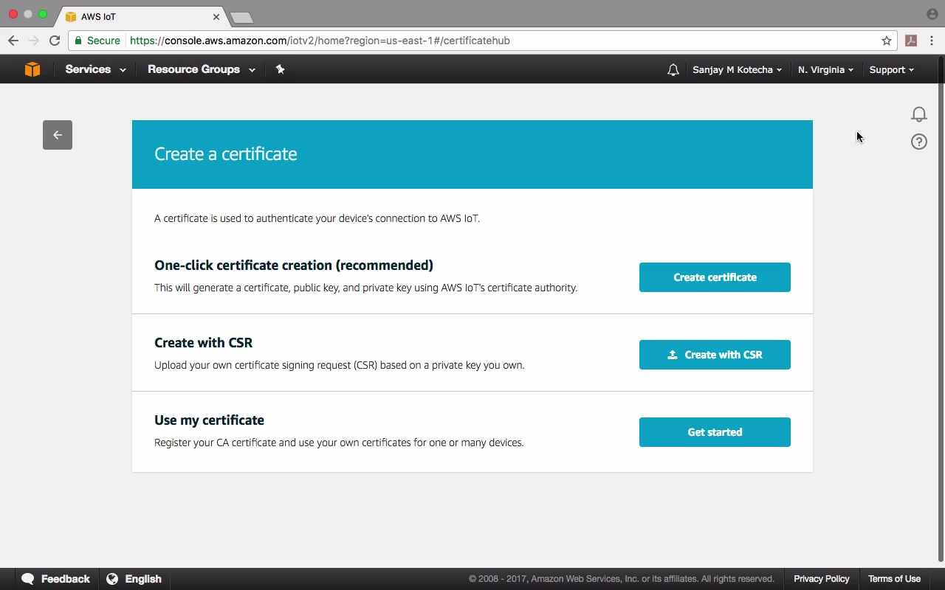Click the IoT notifications bell on right side
This screenshot has height=590, width=945.
[x=918, y=114]
